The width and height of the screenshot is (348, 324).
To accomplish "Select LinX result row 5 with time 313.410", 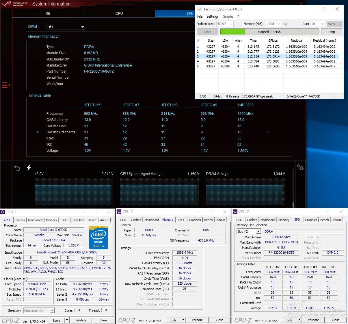I will pyautogui.click(x=267, y=66).
